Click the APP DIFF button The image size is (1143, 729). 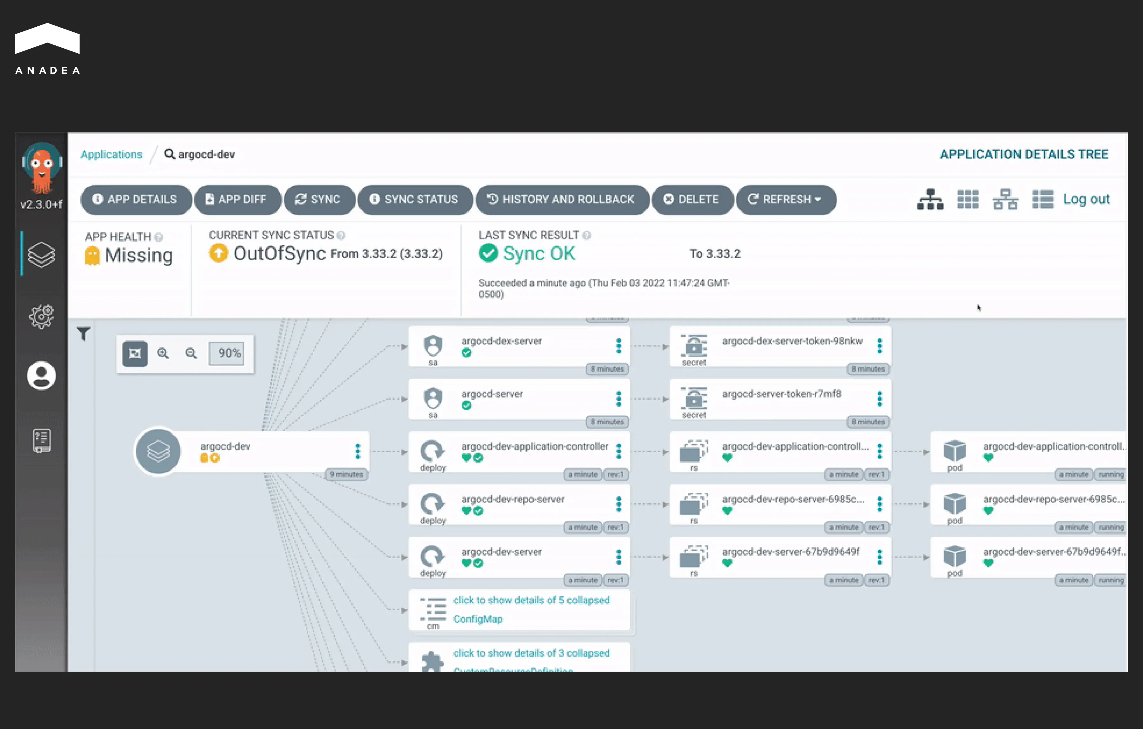point(237,199)
